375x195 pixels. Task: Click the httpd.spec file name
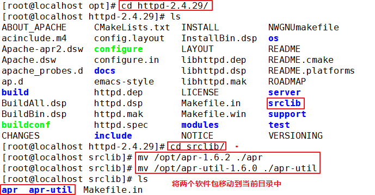point(121,125)
